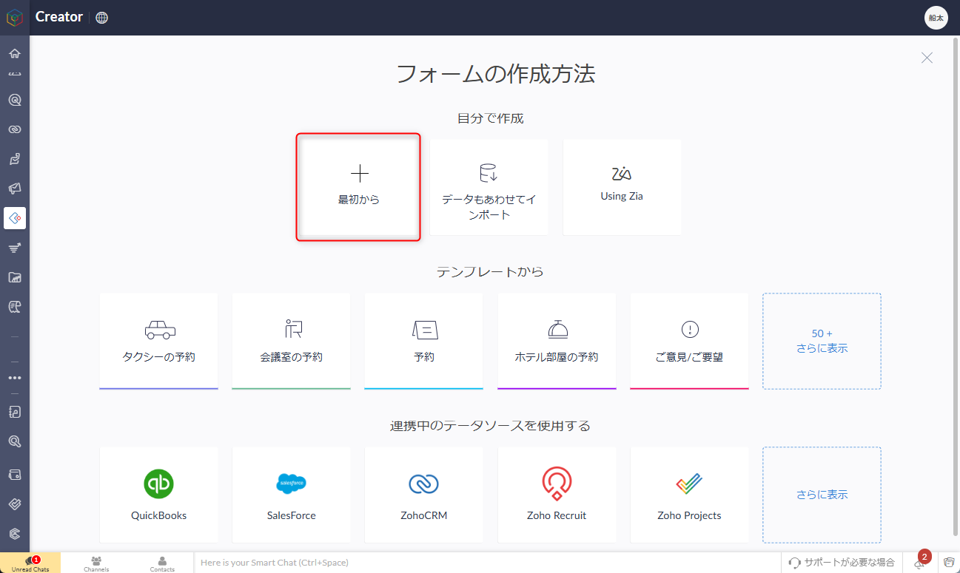Open the Channels tab
Viewport: 960px width, 573px height.
(96, 563)
